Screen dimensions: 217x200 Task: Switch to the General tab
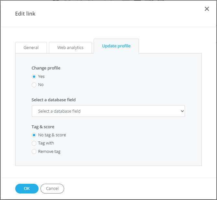(x=31, y=47)
